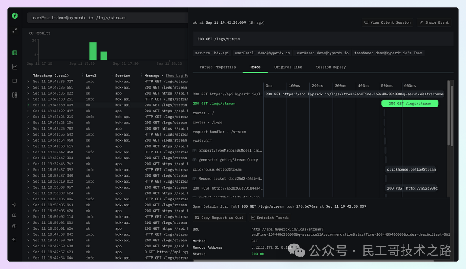
Task: Switch to Parsed Properties tab
Action: (217, 67)
